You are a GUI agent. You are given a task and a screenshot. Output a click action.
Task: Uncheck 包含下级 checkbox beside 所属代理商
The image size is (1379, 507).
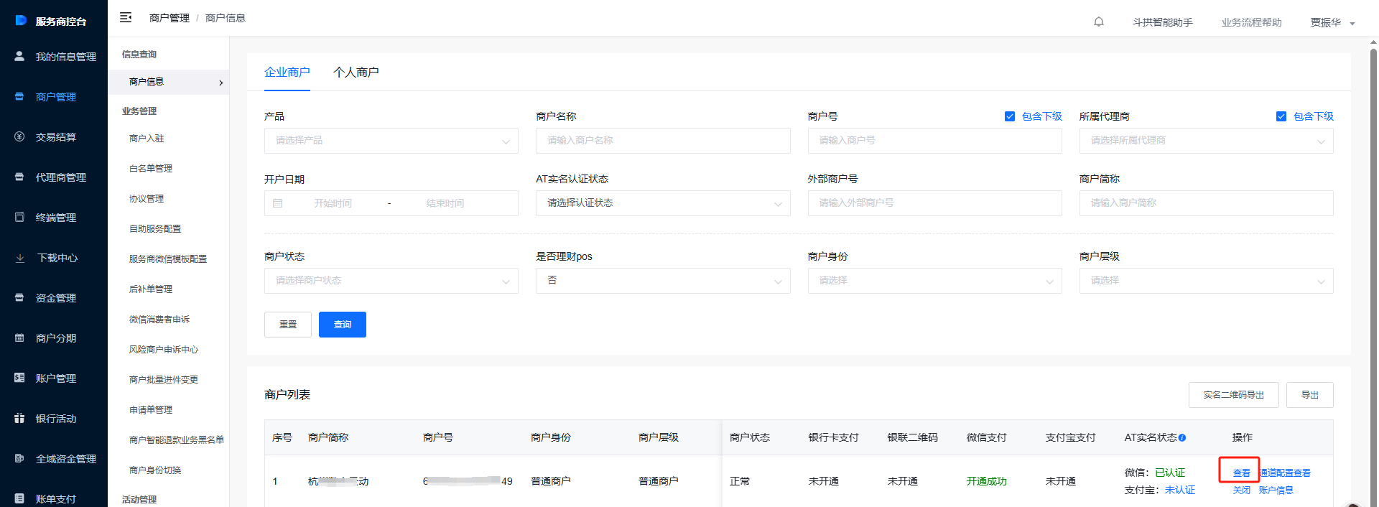(1281, 116)
